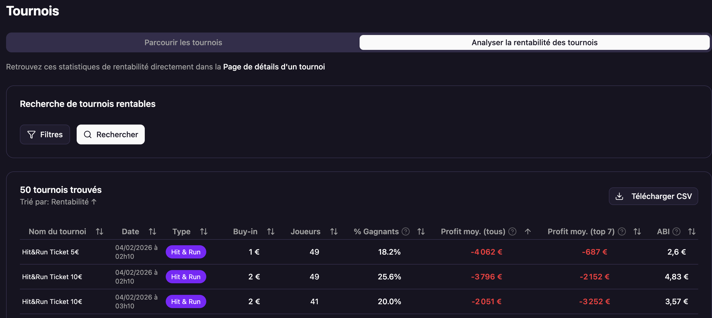Click Trié par: Rentabilité sort label

[58, 202]
